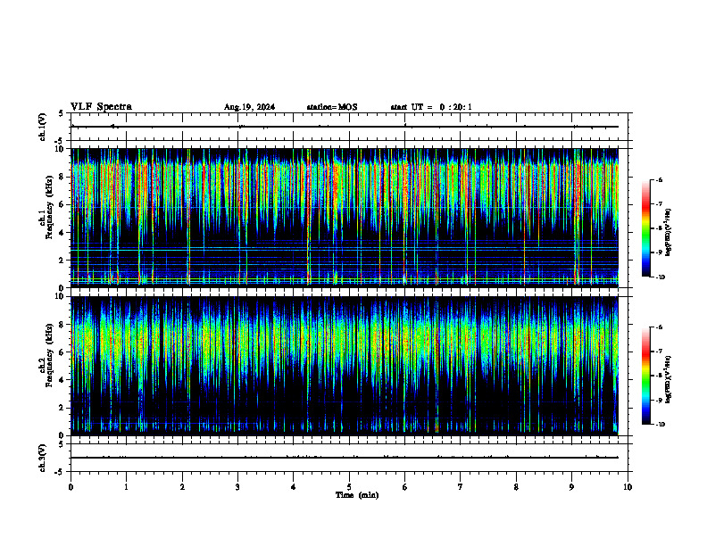The width and height of the screenshot is (707, 546).
Task: Click the time axis tick label '2'
Action: [182, 487]
